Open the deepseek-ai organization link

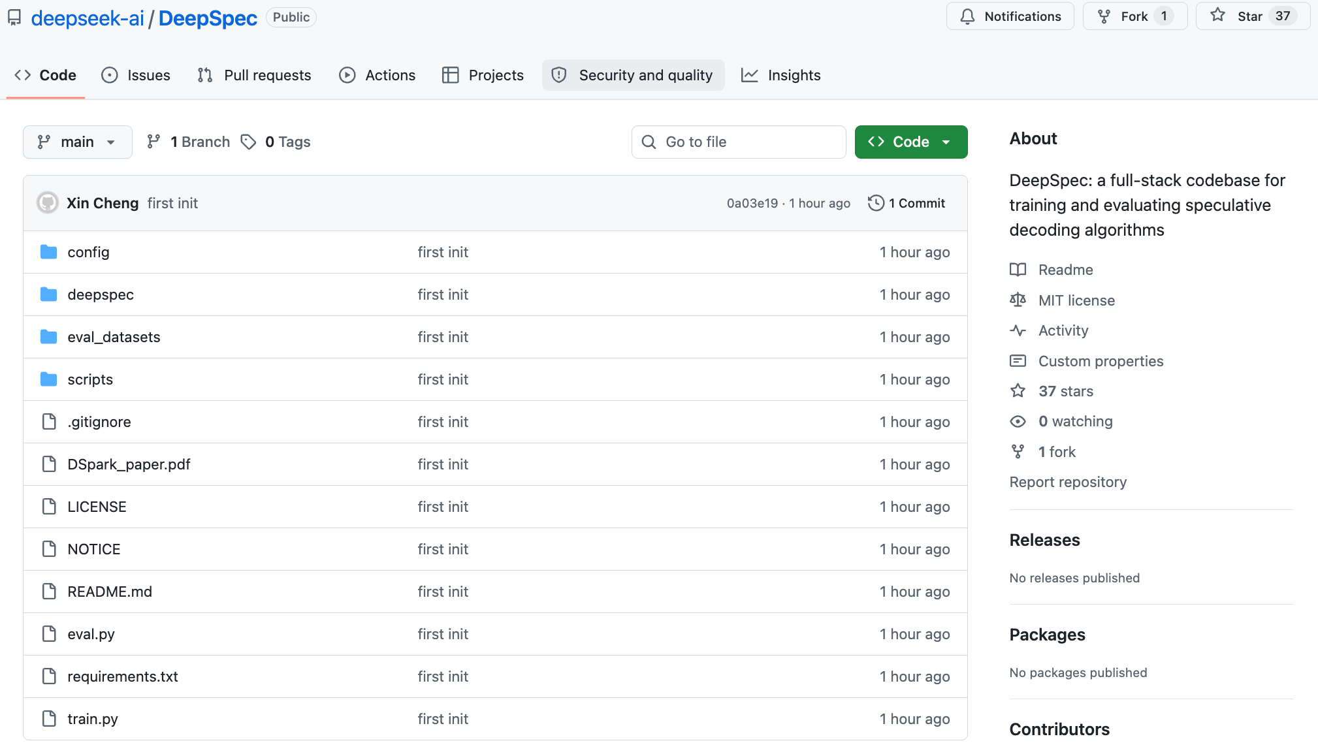pyautogui.click(x=88, y=18)
